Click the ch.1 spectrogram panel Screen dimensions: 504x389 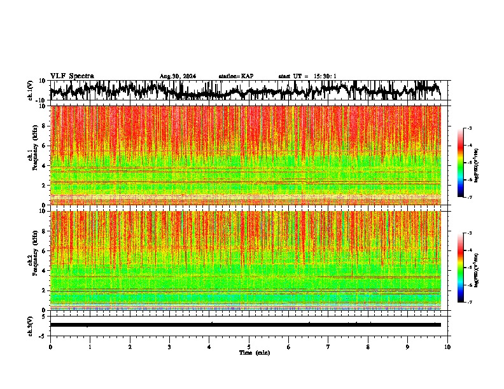click(246, 155)
